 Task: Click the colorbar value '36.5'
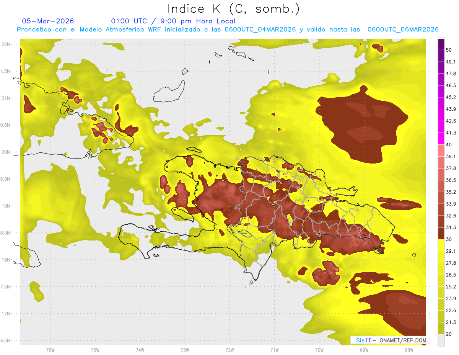pyautogui.click(x=451, y=180)
